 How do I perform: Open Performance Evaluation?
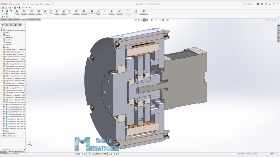point(84,12)
